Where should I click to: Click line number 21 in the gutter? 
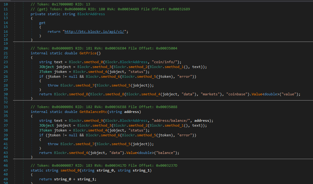tap(6, 53)
